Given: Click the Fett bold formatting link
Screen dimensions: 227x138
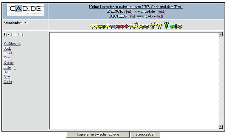Looking at the screenshot, I should tap(6, 58).
